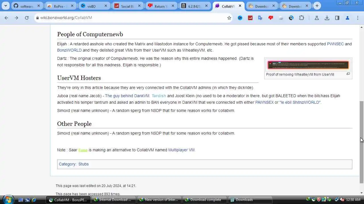Open the Multiplayer VM link

(181, 150)
